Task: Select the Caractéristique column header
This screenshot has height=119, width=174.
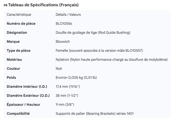Action: point(19,14)
